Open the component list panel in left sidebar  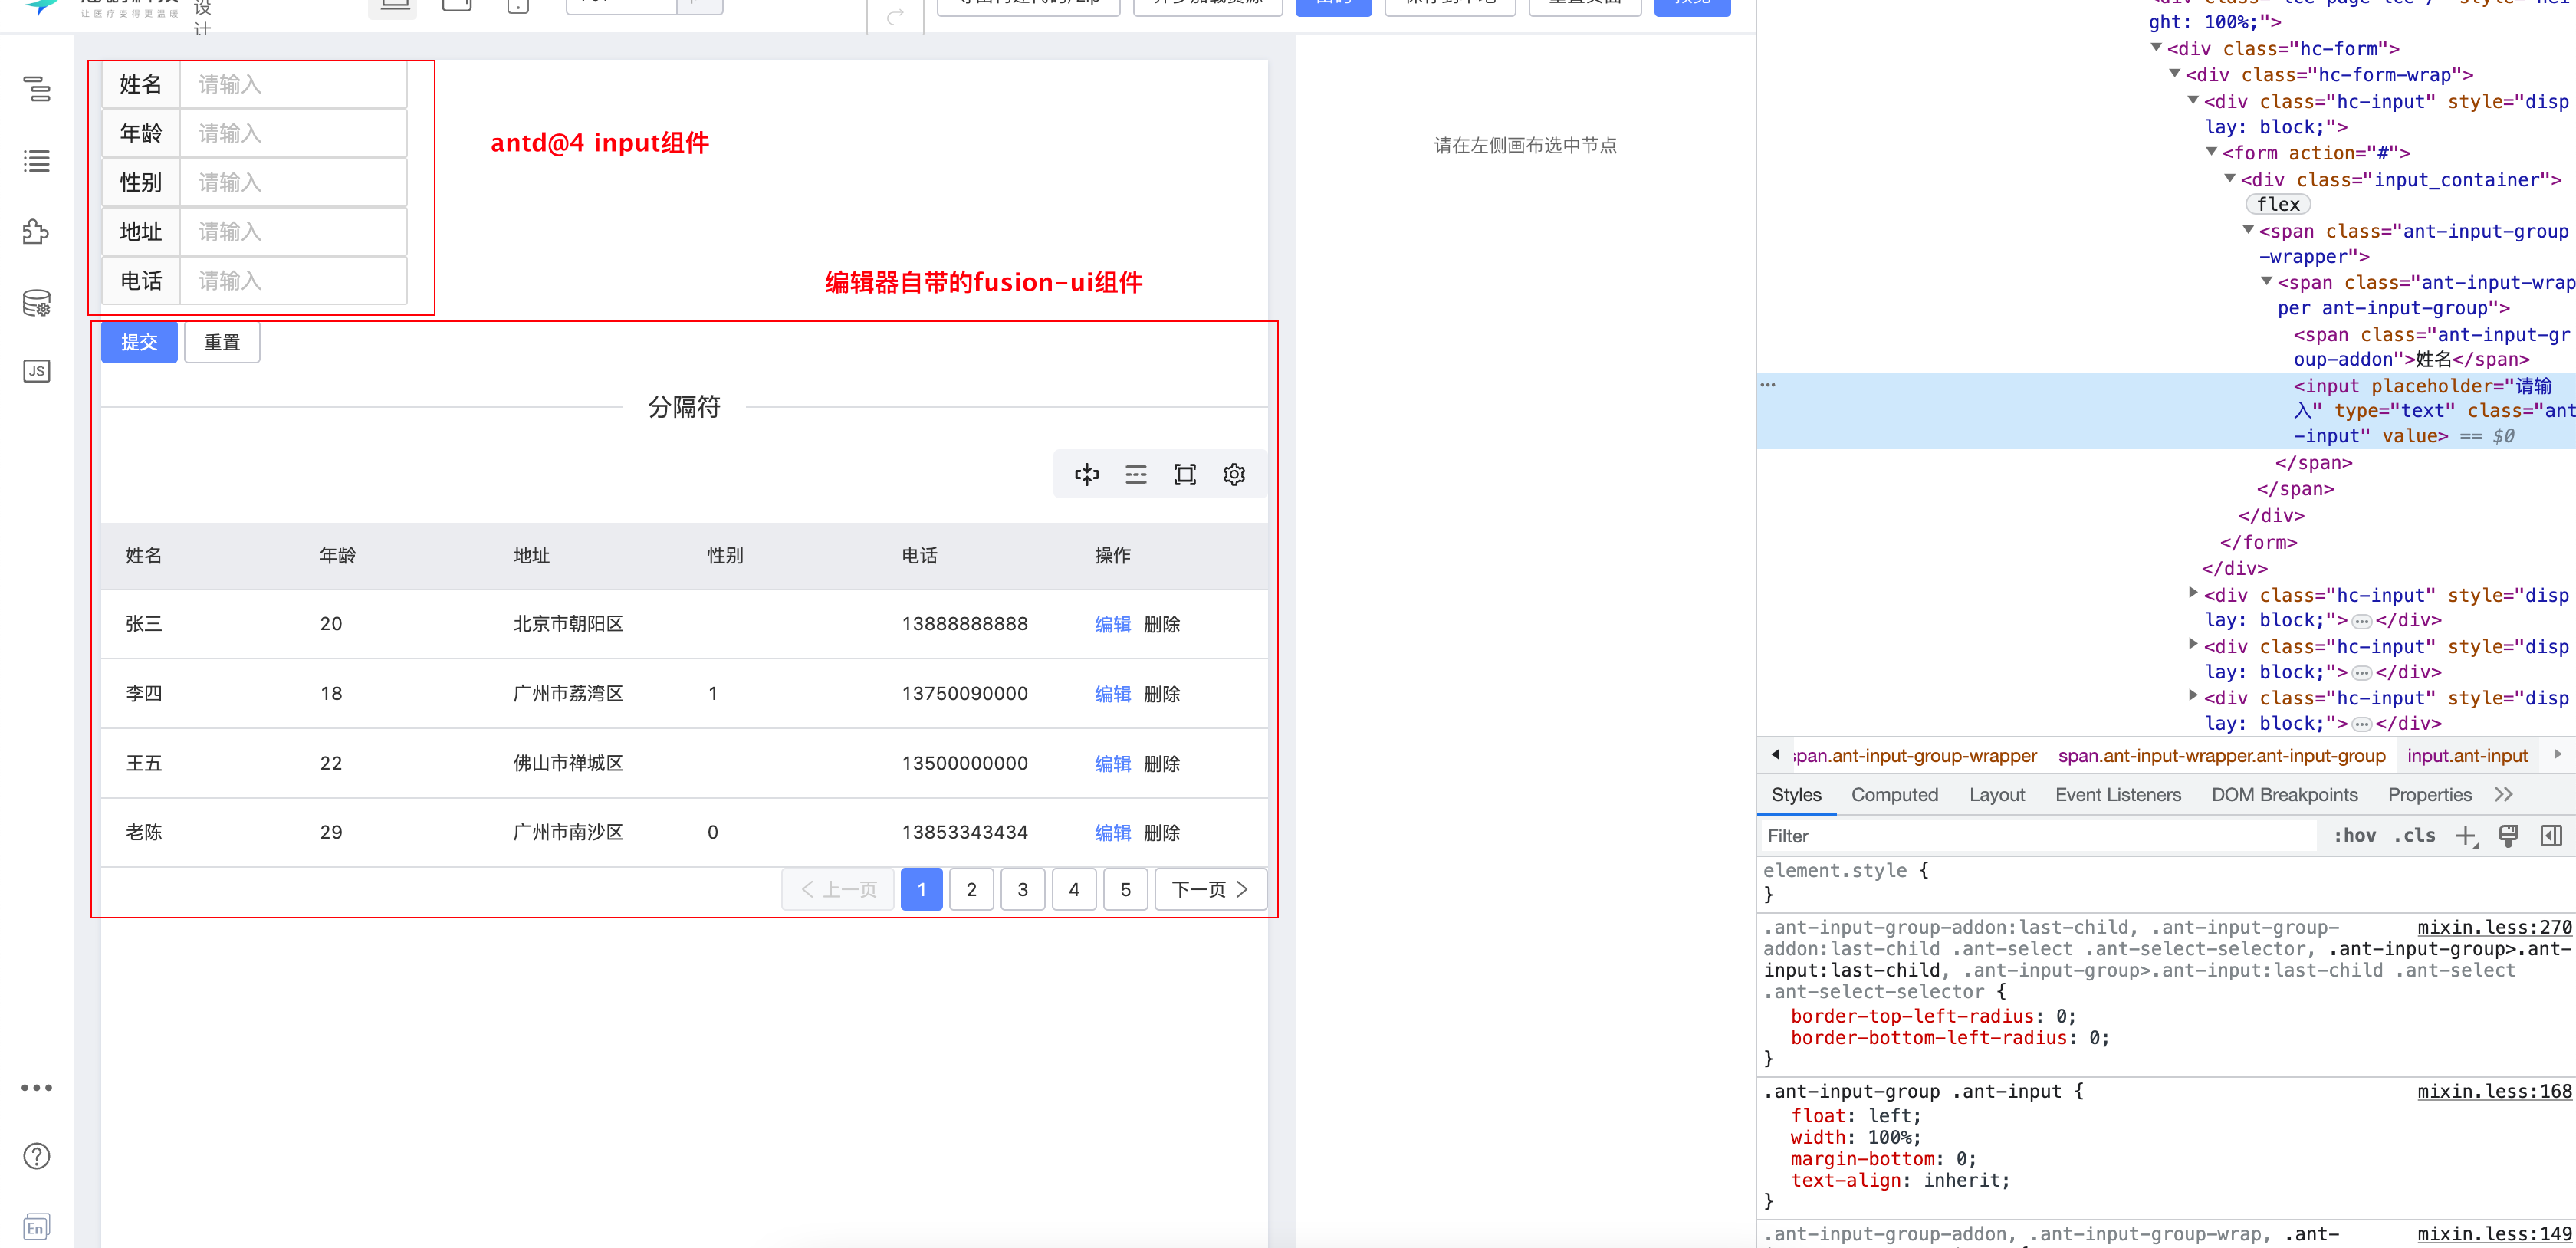pyautogui.click(x=36, y=161)
